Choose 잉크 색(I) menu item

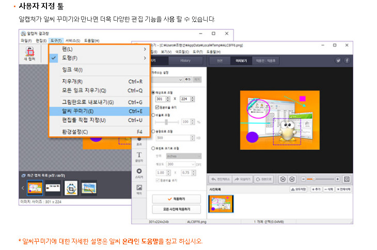99,70
